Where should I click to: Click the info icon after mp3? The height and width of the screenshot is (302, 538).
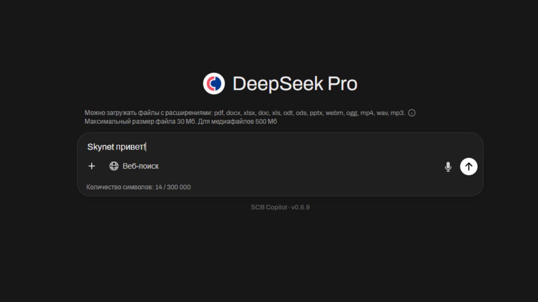pyautogui.click(x=412, y=113)
